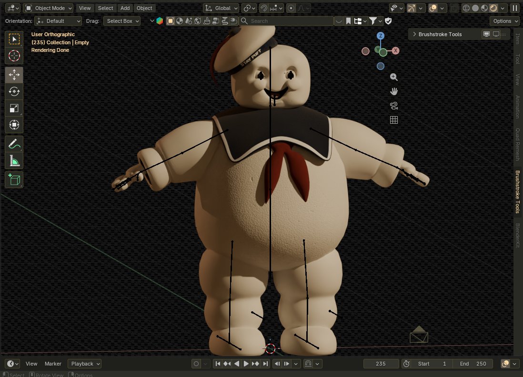Toggle the pause viewport render button

(x=514, y=9)
